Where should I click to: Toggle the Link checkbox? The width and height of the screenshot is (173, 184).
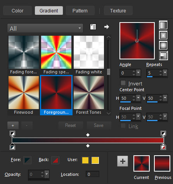click(123, 126)
